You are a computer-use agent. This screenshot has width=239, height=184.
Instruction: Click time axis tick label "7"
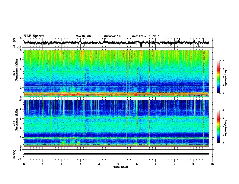(156, 164)
